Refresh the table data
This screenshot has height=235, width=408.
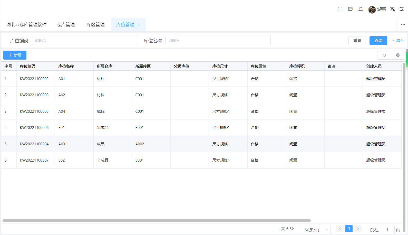coord(384,55)
